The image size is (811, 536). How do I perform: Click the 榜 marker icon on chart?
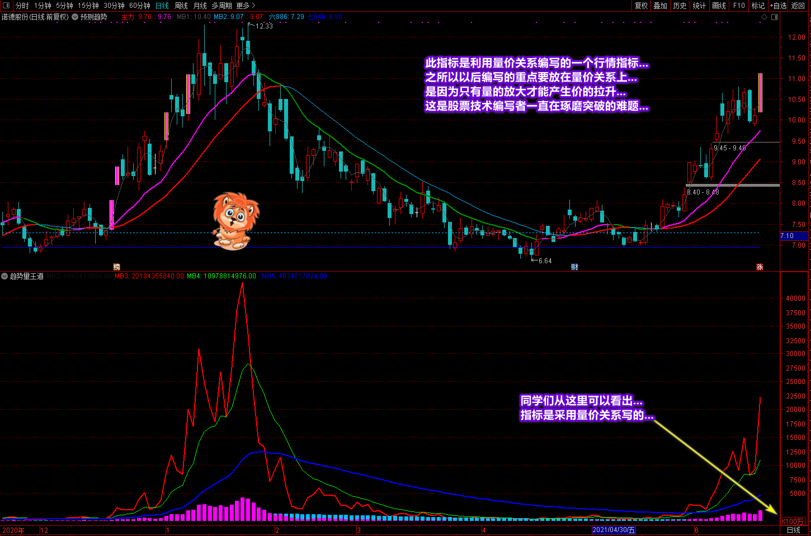point(116,267)
